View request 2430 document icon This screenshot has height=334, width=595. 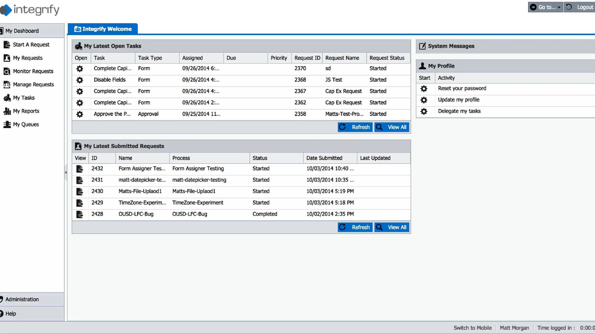click(80, 192)
